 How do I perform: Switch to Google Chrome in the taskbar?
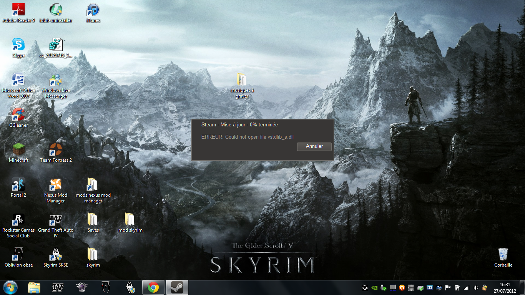pos(153,287)
